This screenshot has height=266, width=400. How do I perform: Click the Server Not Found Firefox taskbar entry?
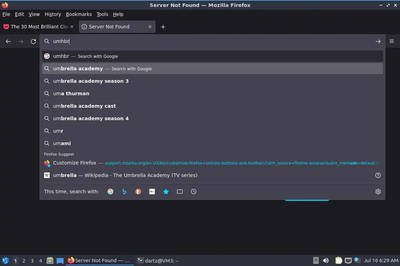click(100, 260)
